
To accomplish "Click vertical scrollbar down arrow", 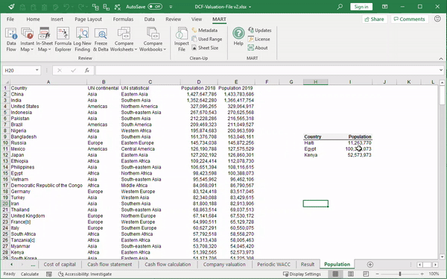I will tap(442, 257).
